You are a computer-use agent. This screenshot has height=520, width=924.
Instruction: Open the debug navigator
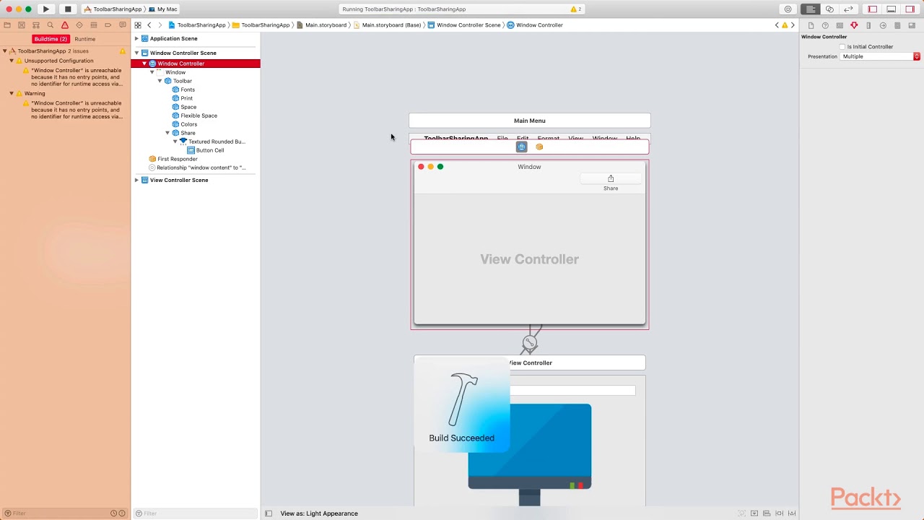[94, 25]
